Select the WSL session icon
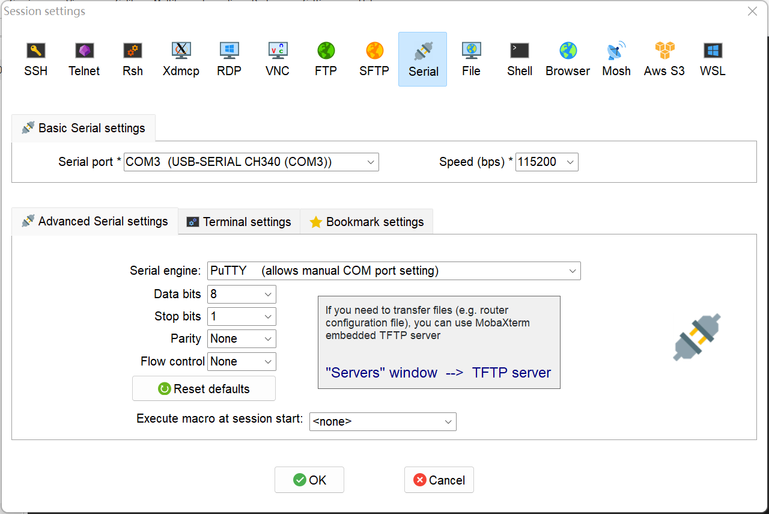The image size is (769, 514). coord(713,60)
